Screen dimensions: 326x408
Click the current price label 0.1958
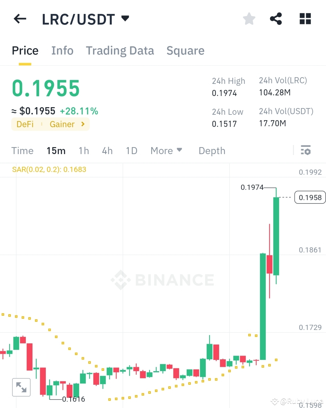(310, 197)
